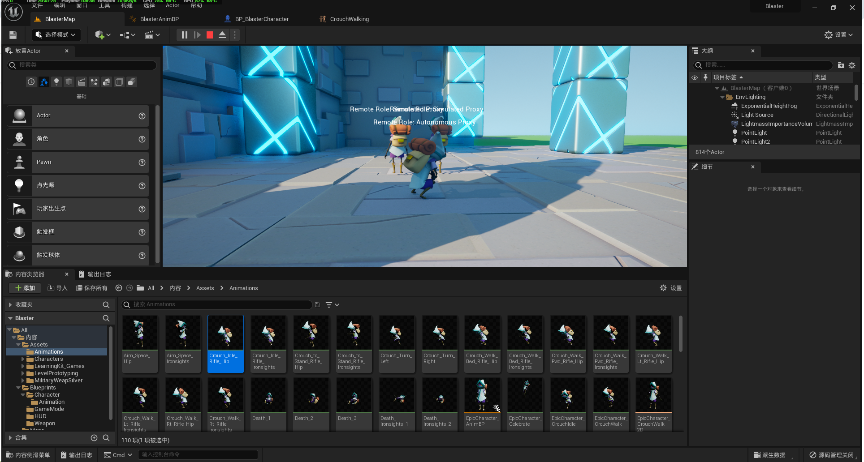The width and height of the screenshot is (864, 462).
Task: Open the add content (cube plus) menu
Action: pyautogui.click(x=103, y=35)
